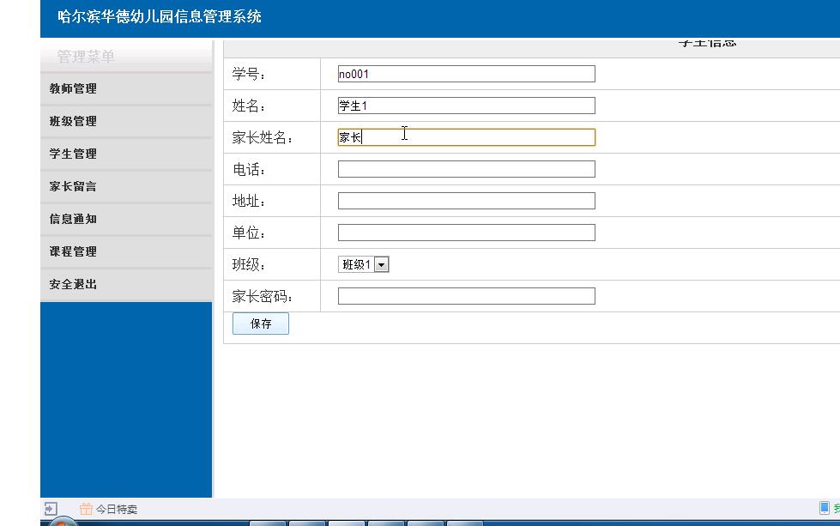Focus the 姓名 input field
The image size is (840, 526).
pyautogui.click(x=466, y=106)
